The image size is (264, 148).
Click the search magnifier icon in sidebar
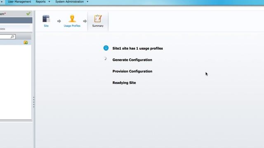pyautogui.click(x=12, y=37)
